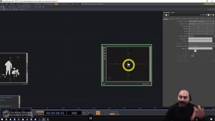Click the geo1 node viewer
The image size is (215, 121).
(128, 64)
